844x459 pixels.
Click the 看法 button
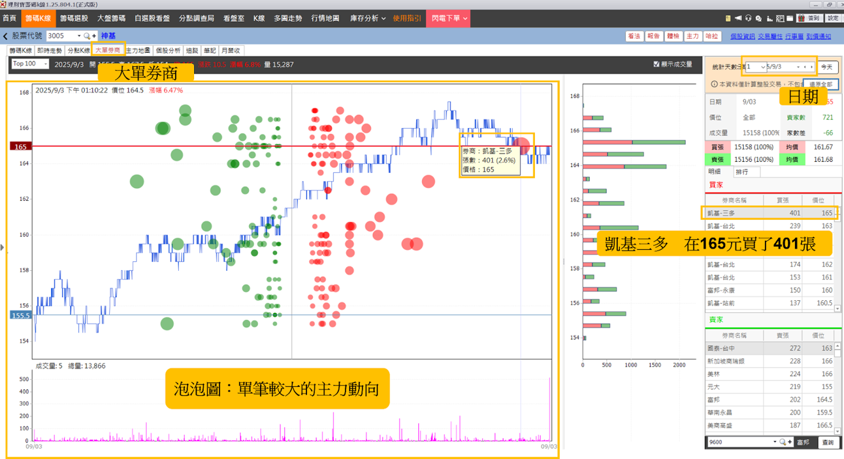coord(634,36)
